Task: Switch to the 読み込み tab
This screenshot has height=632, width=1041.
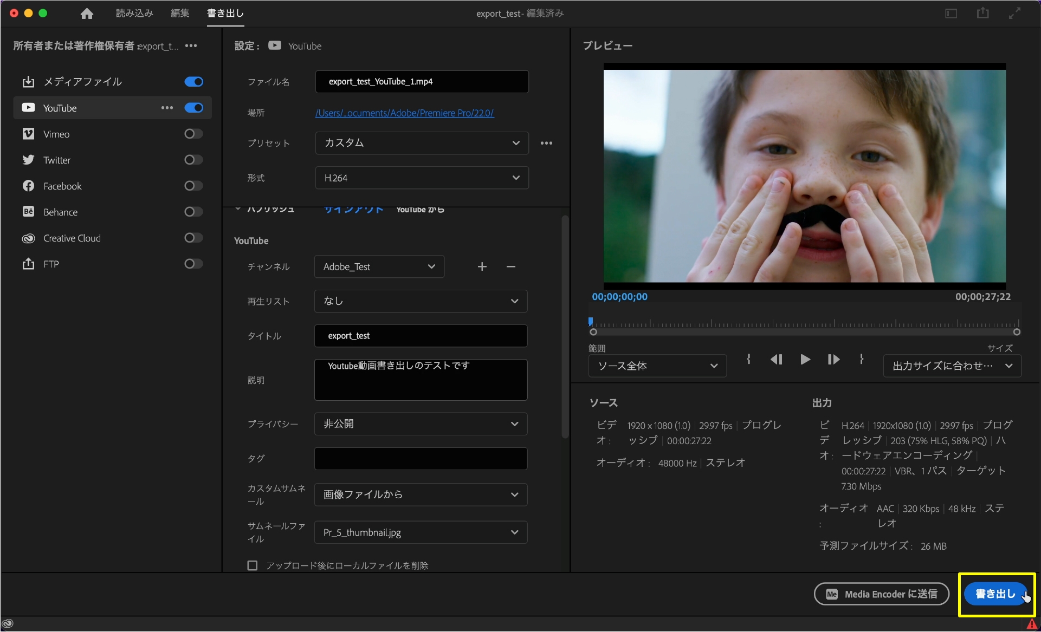Action: tap(134, 14)
